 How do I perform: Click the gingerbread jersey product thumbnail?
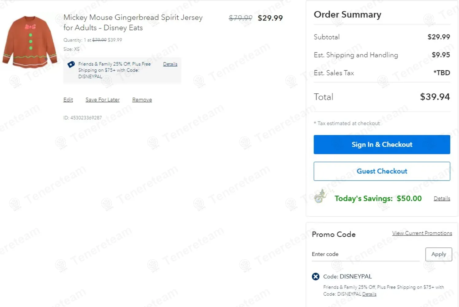click(x=30, y=41)
